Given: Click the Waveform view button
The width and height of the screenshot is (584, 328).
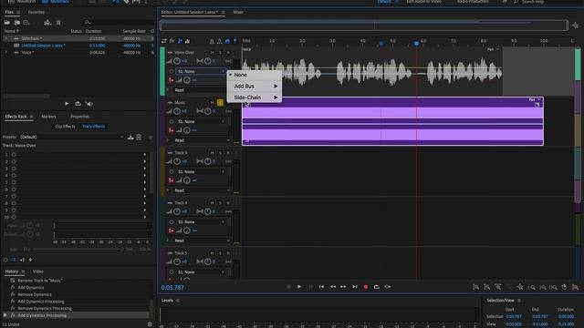Looking at the screenshot, I should [22, 2].
